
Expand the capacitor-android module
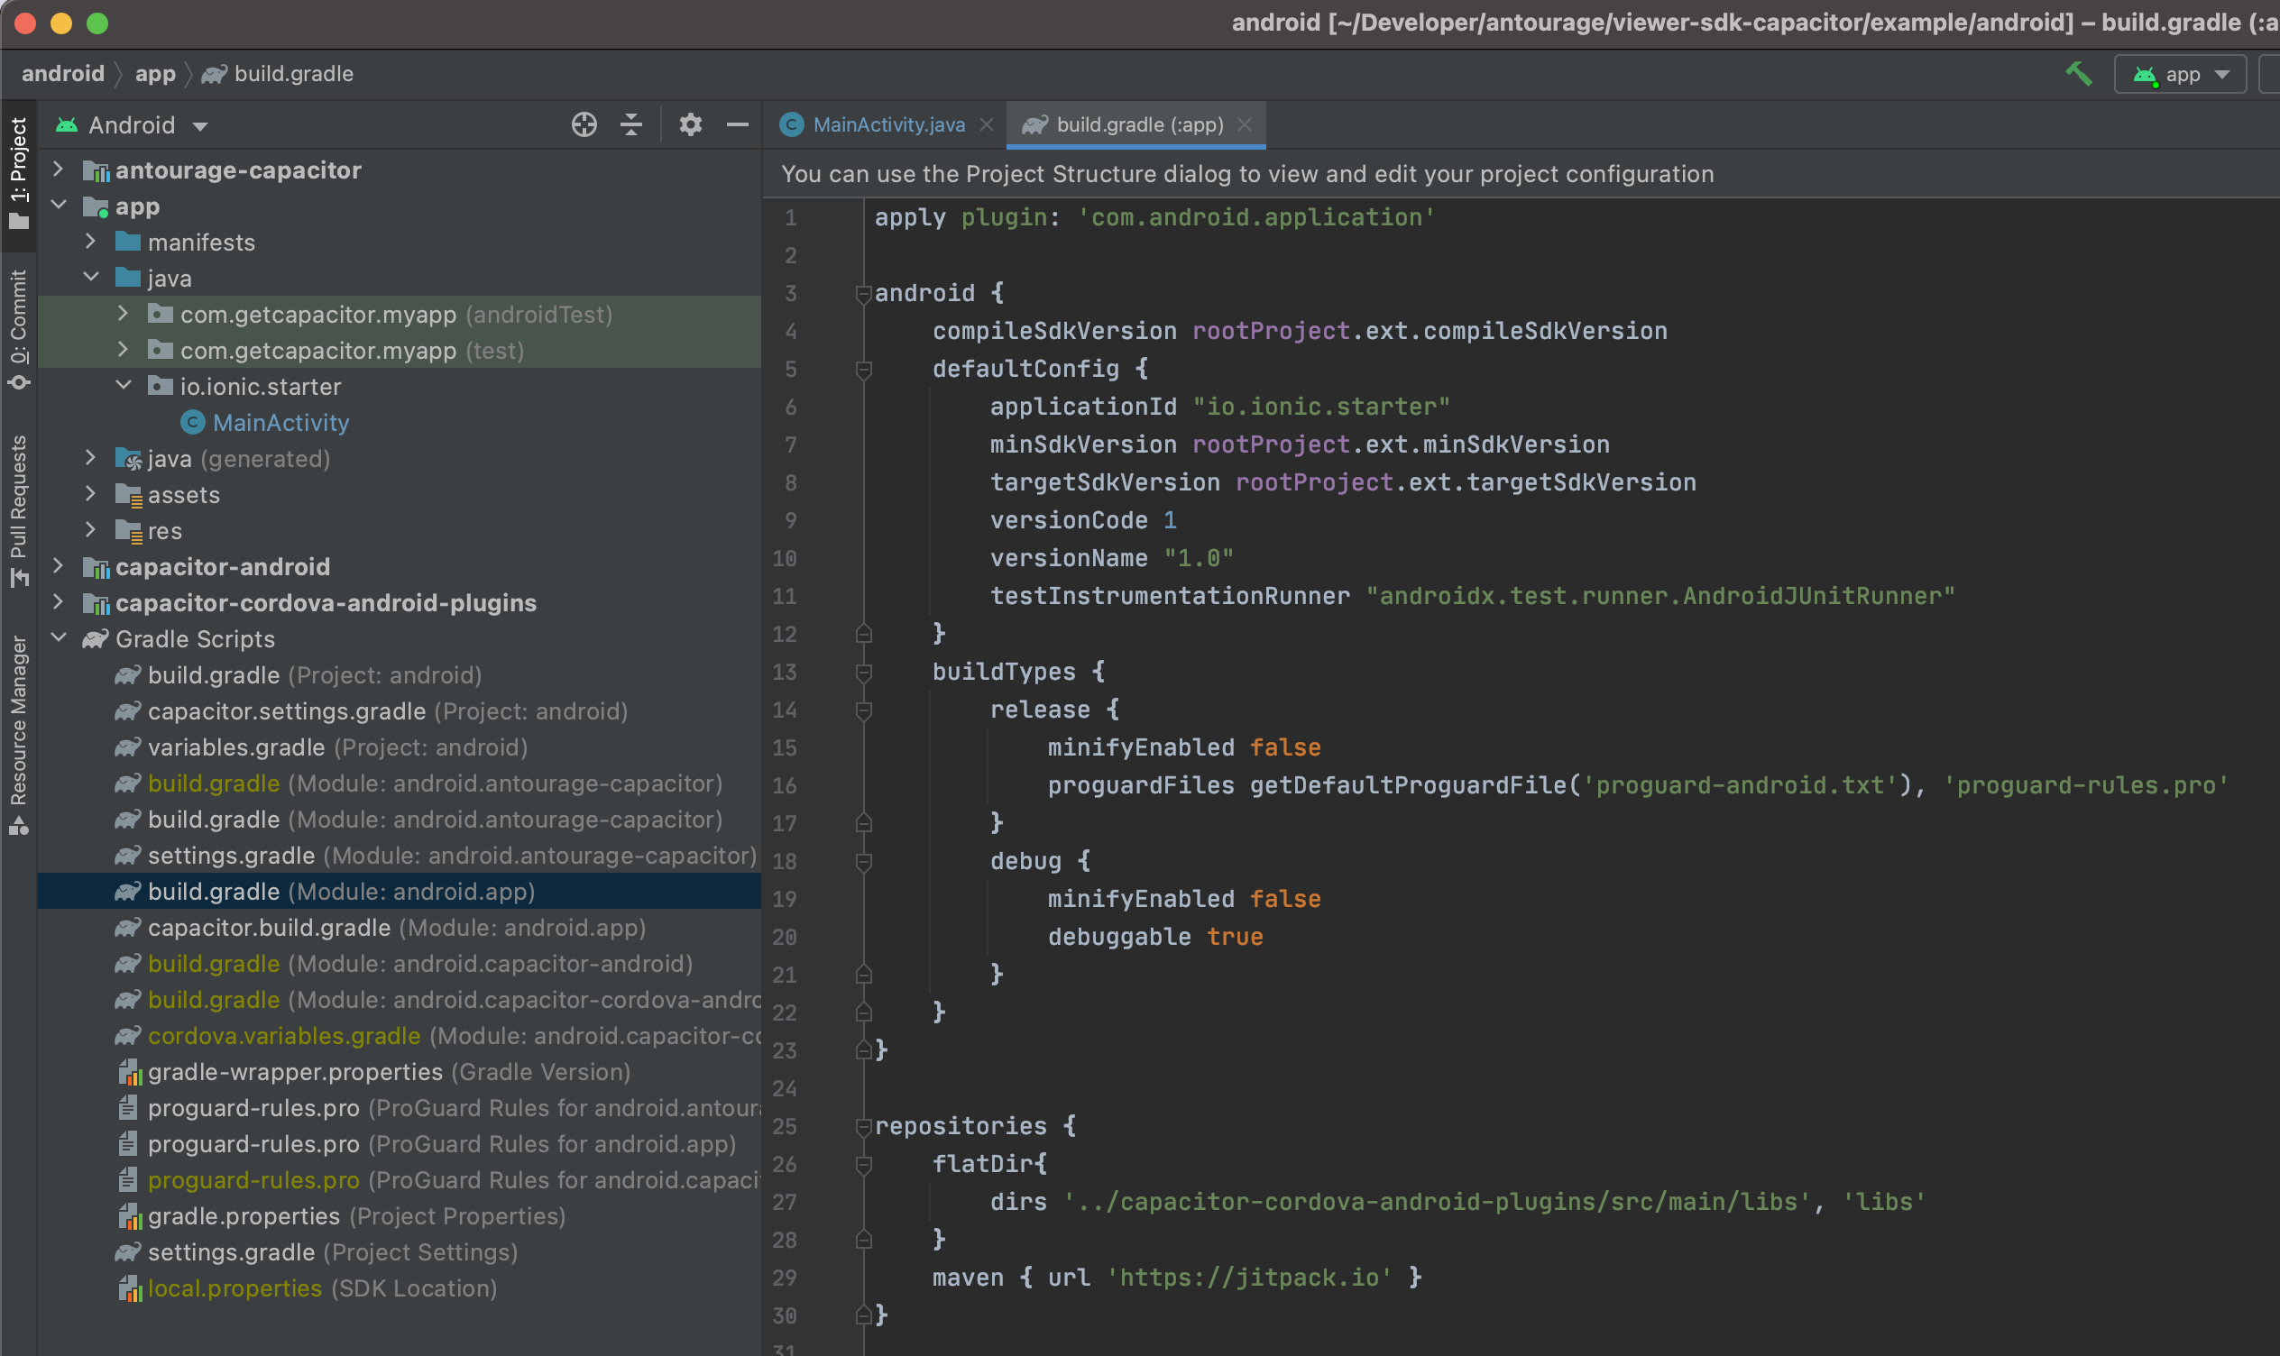tap(59, 565)
